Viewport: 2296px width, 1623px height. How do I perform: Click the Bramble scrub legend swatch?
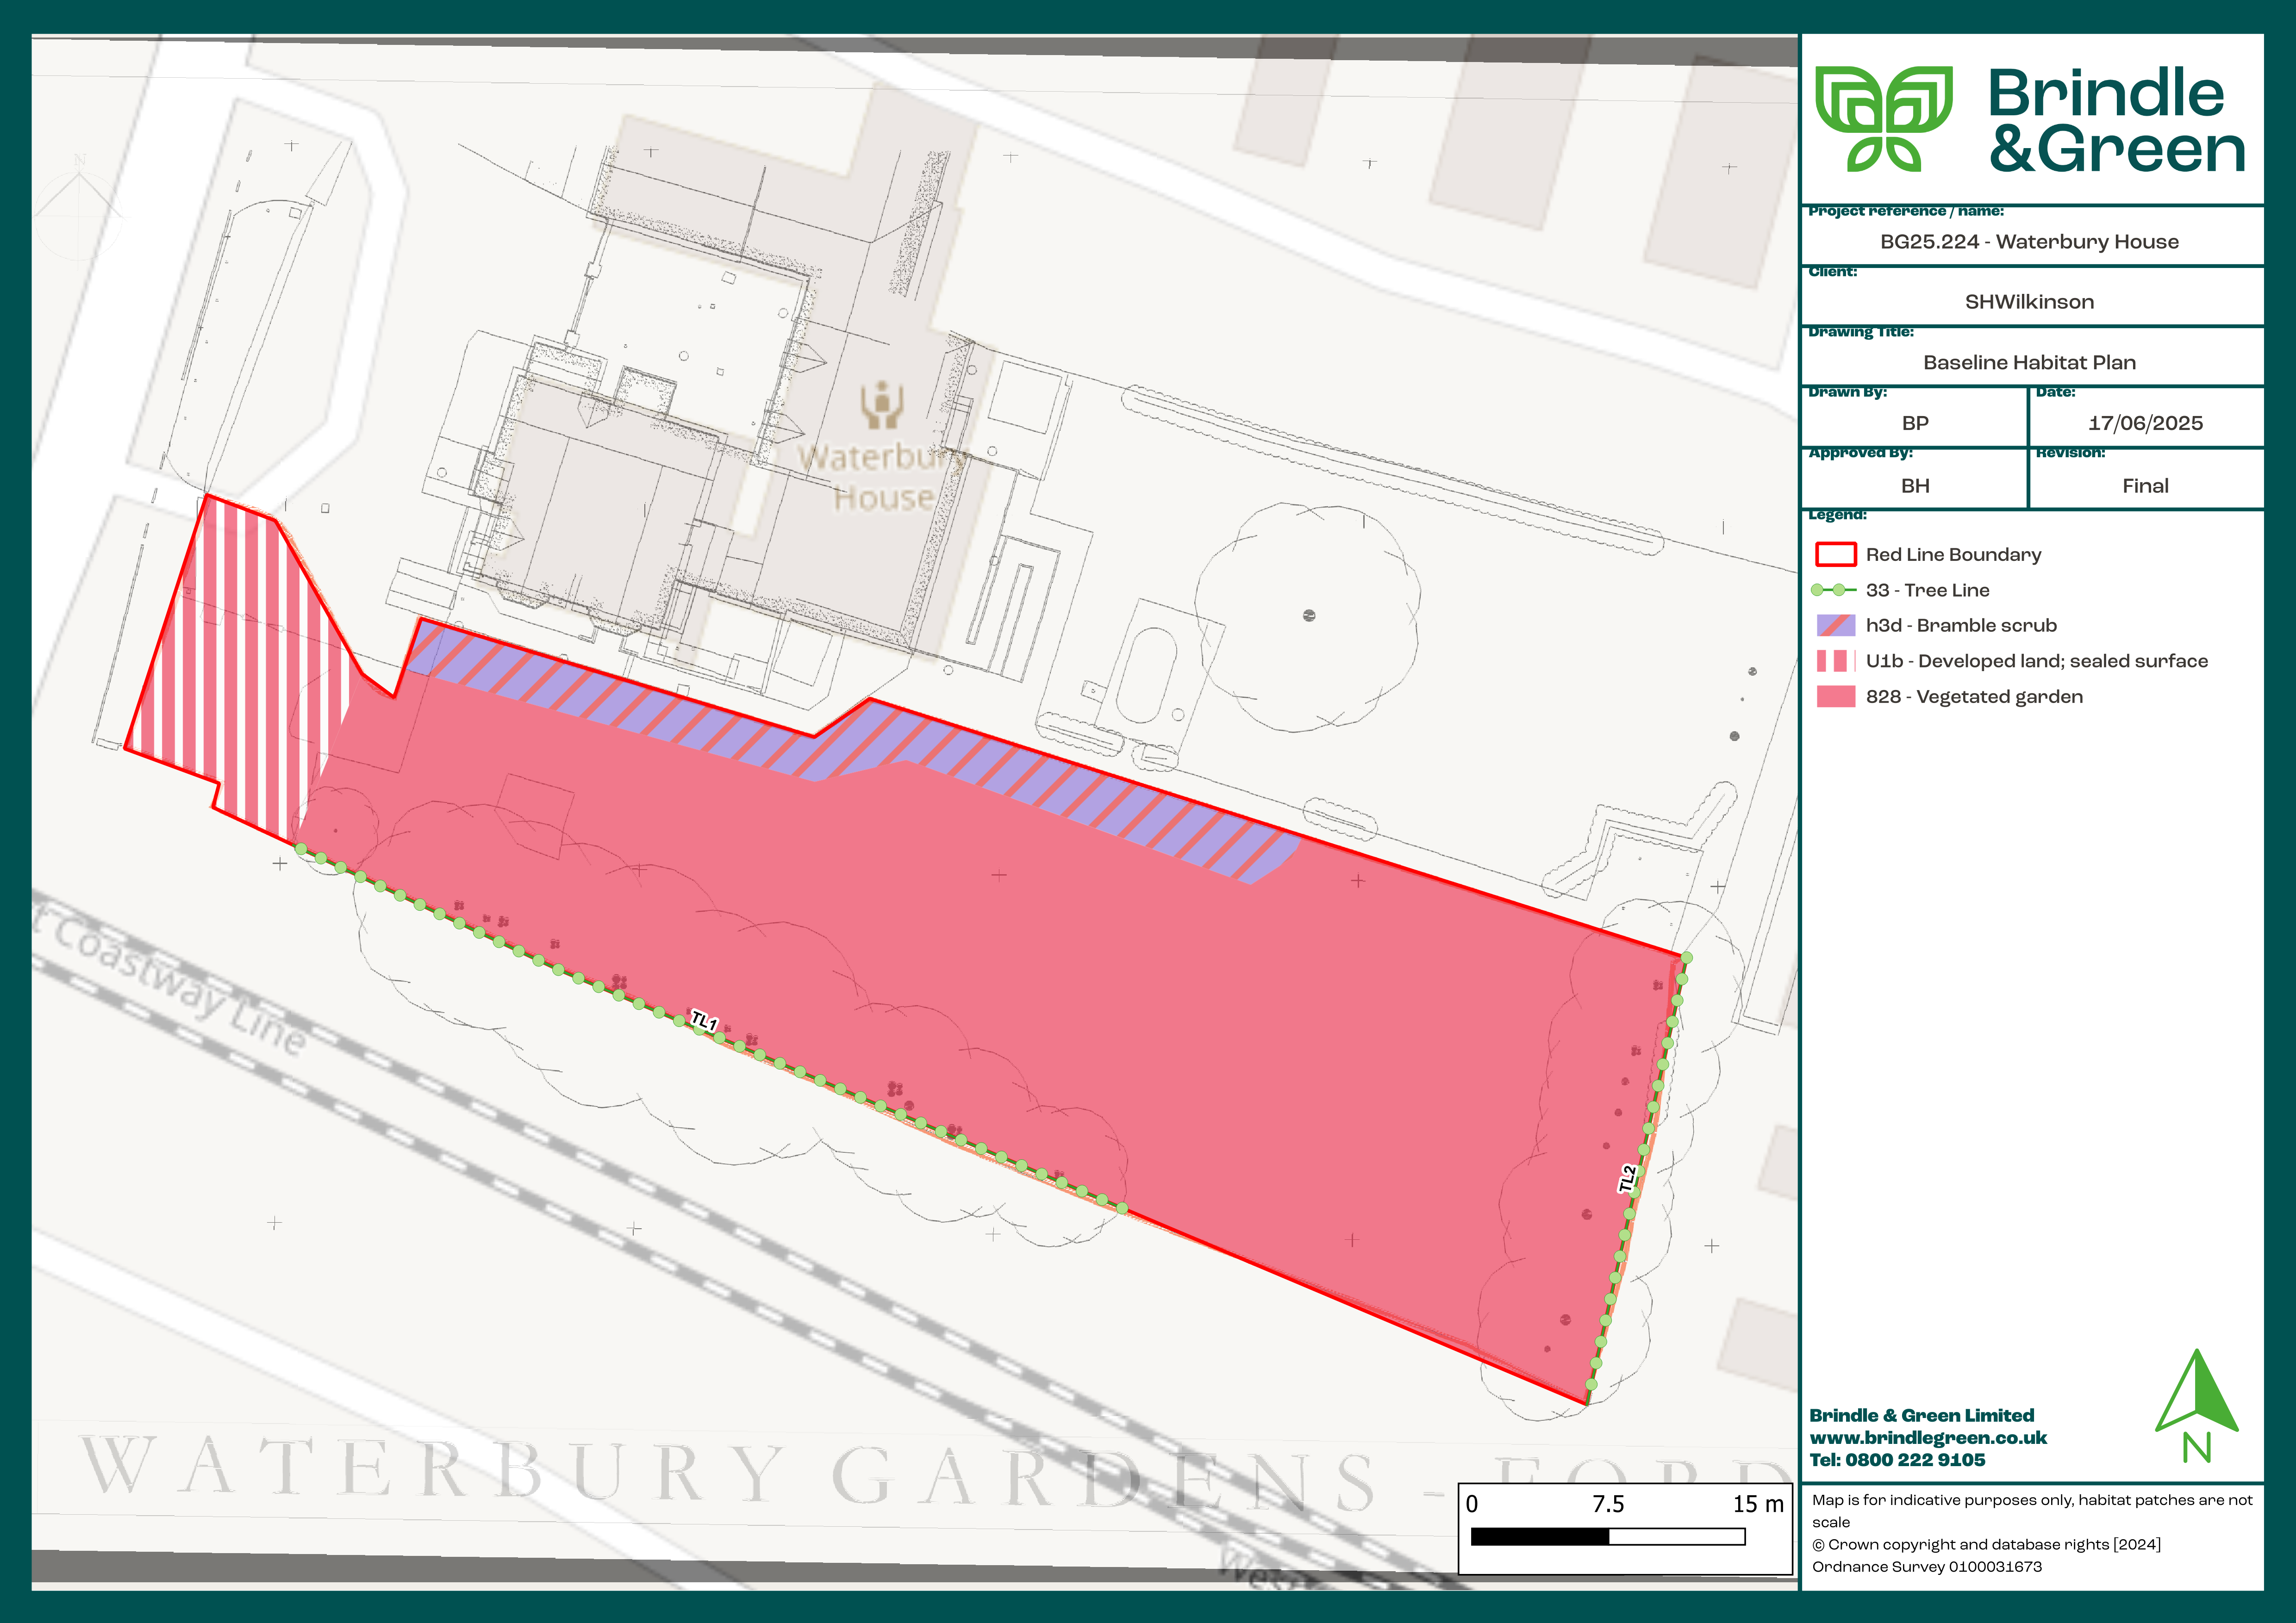pyautogui.click(x=1835, y=625)
